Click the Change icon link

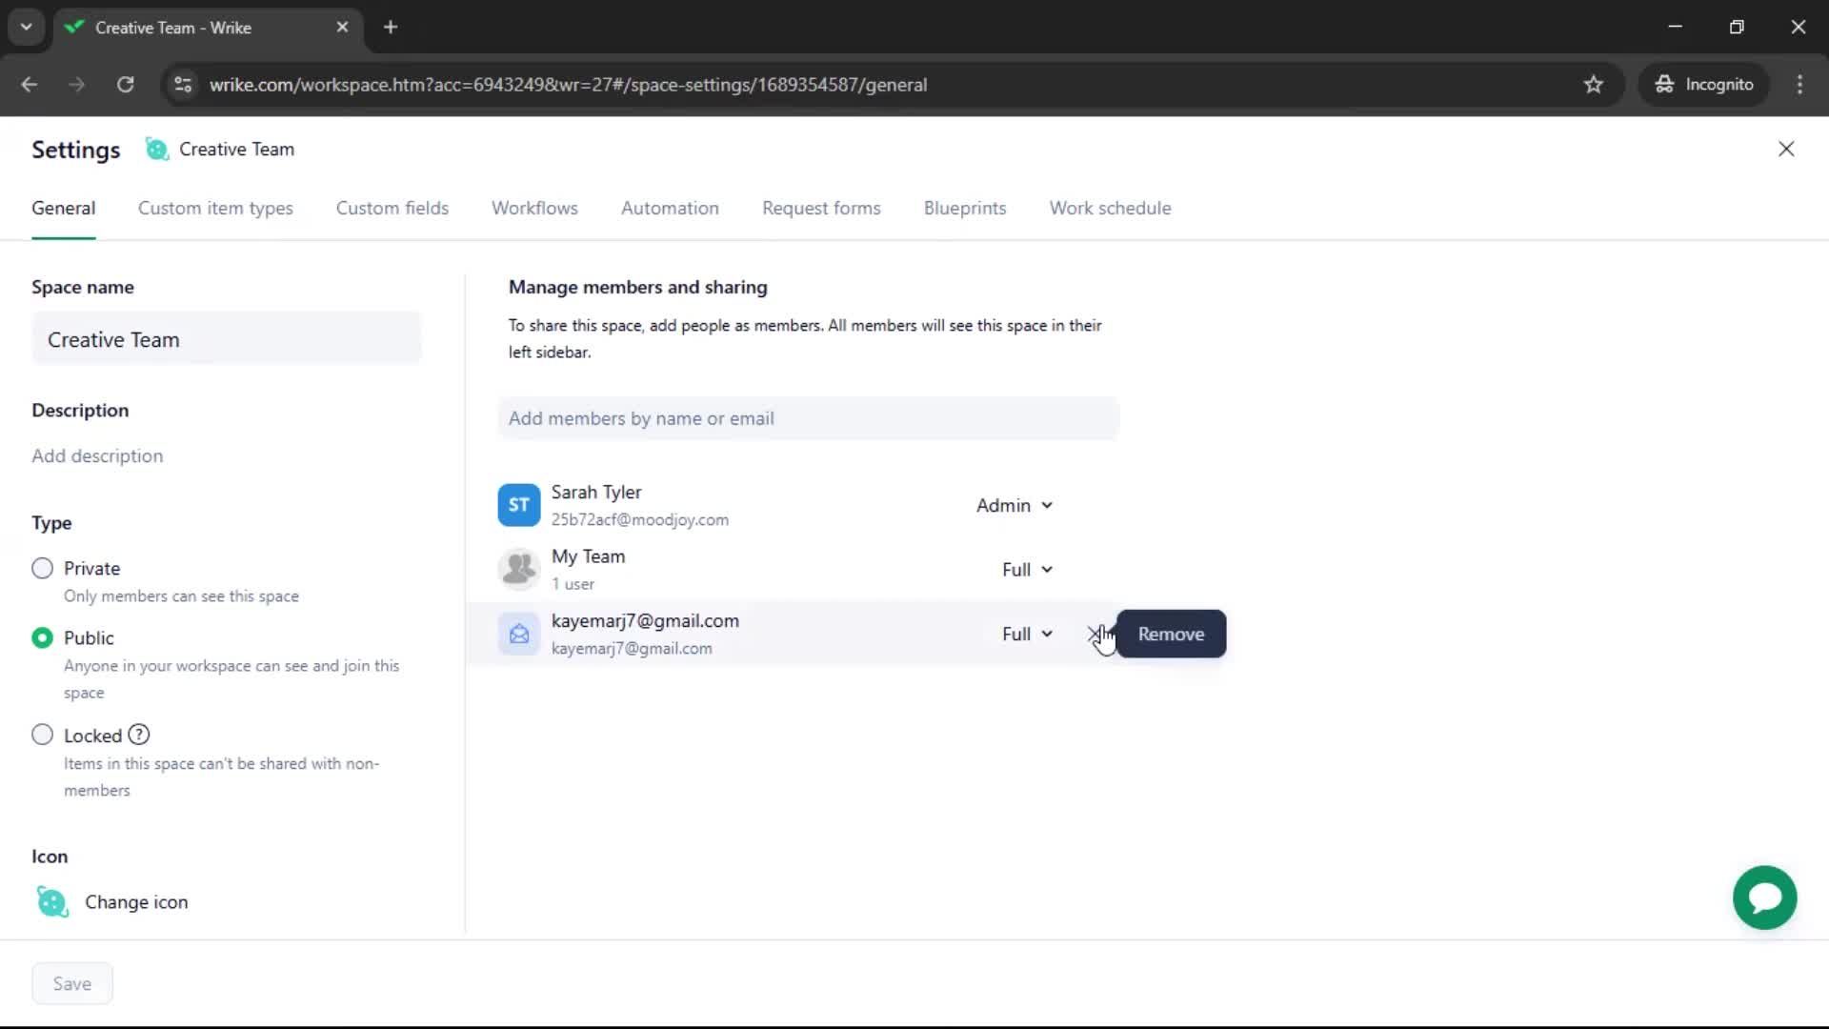point(136,901)
